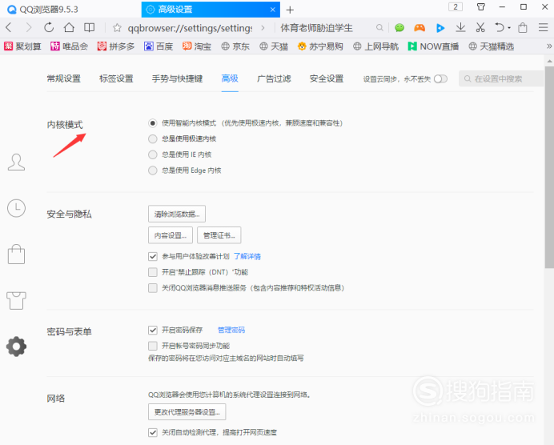Toggle the cloud sync switch
554x445 pixels.
[x=440, y=78]
